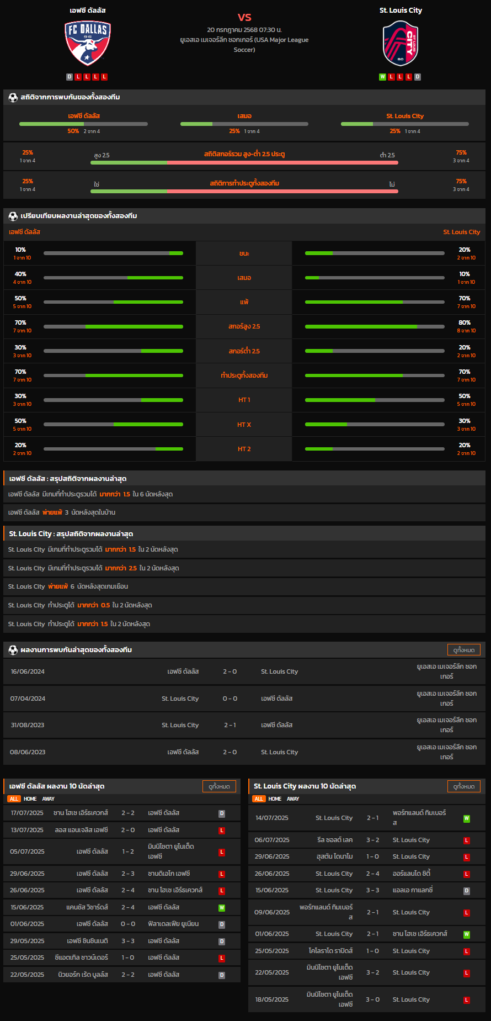Viewport: 491px width, 1021px height.
Task: Click FC Dallas 50% head-to-head win bar
Action: pyautogui.click(x=83, y=124)
